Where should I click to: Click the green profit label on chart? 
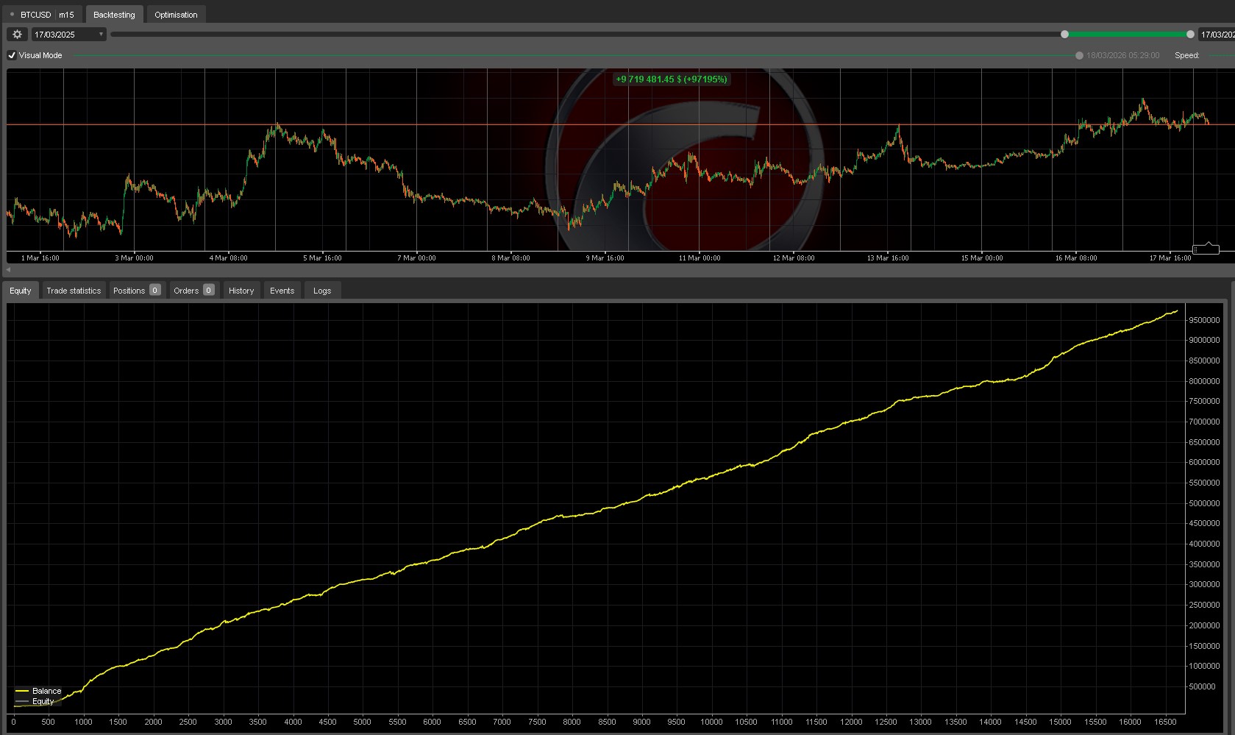[x=671, y=79]
